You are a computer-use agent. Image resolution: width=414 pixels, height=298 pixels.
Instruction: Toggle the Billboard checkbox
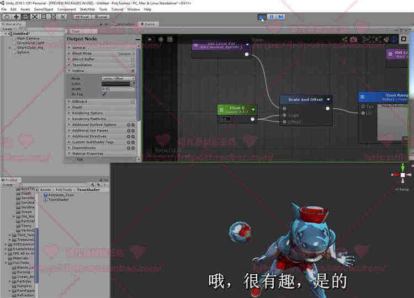pos(133,102)
